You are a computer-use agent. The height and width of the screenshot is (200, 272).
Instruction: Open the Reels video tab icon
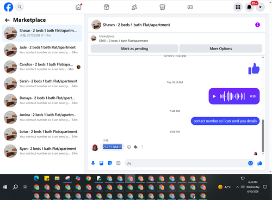point(107,7)
